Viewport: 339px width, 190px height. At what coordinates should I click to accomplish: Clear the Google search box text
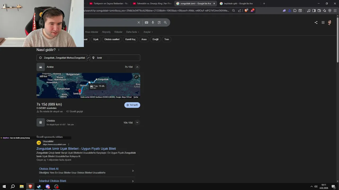pyautogui.click(x=139, y=22)
